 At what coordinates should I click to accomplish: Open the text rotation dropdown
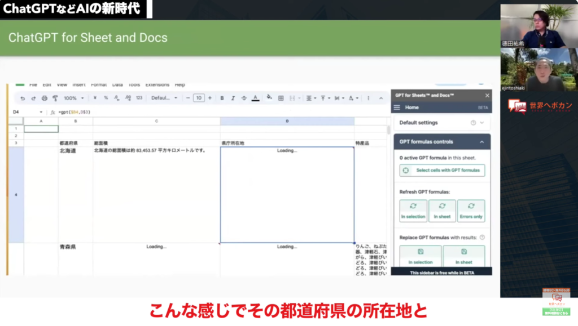point(353,98)
